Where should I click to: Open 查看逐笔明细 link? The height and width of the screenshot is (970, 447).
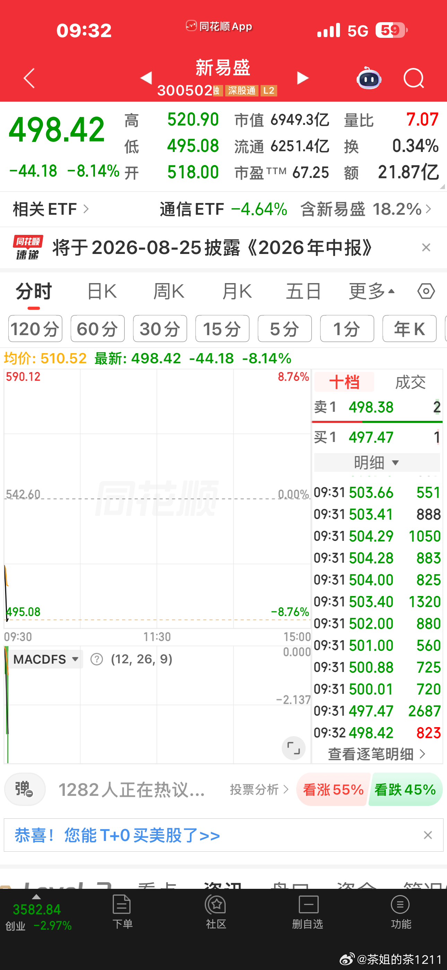[x=377, y=754]
